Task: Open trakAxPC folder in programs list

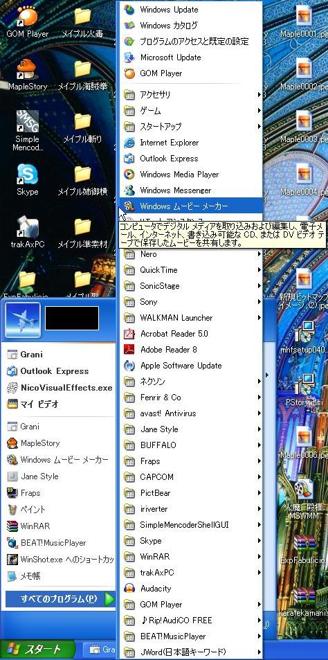Action: (x=191, y=573)
